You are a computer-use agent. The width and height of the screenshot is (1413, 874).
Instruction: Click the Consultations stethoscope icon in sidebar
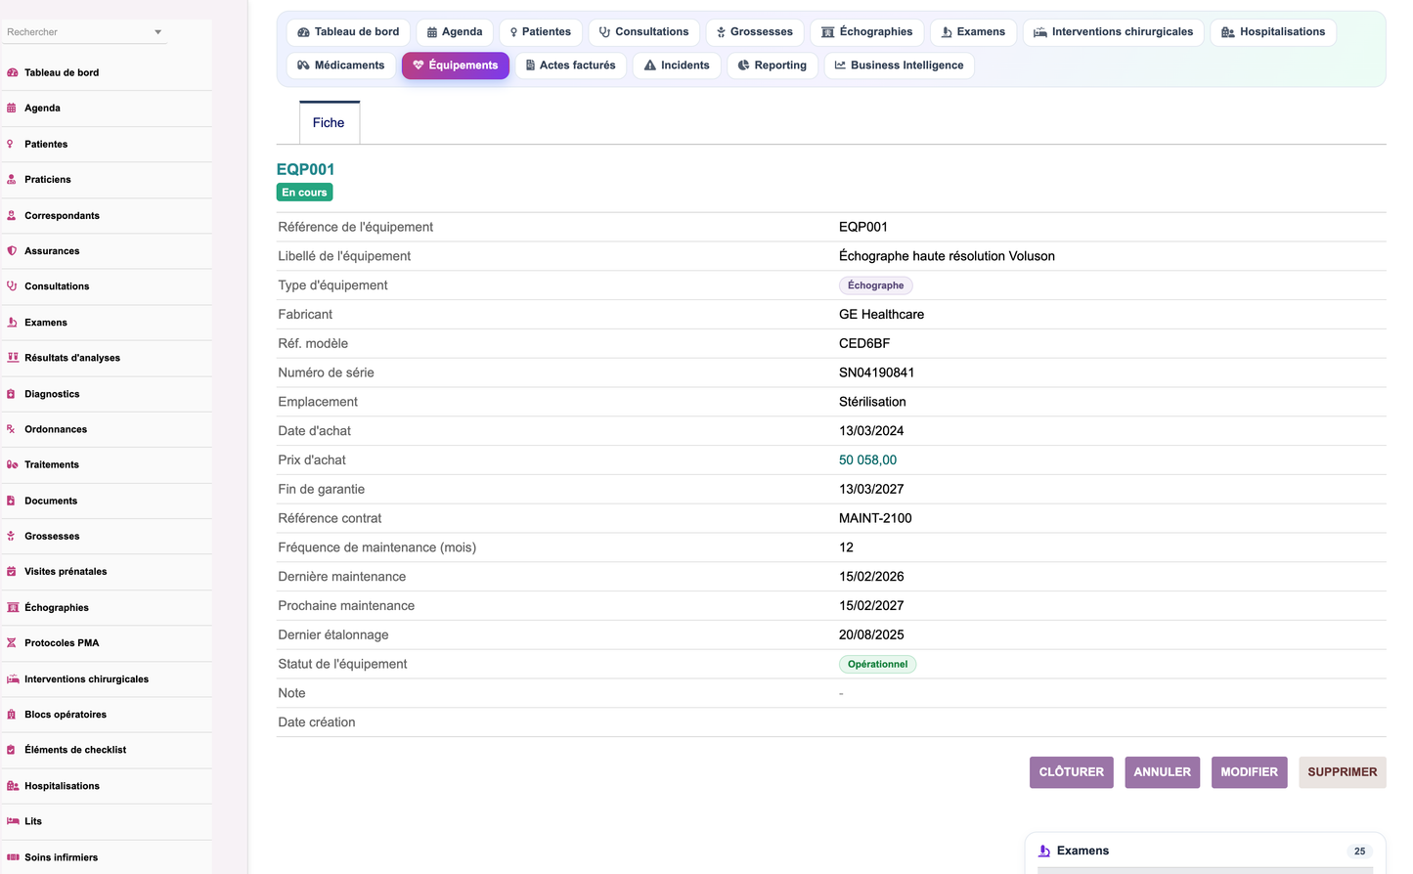(12, 286)
